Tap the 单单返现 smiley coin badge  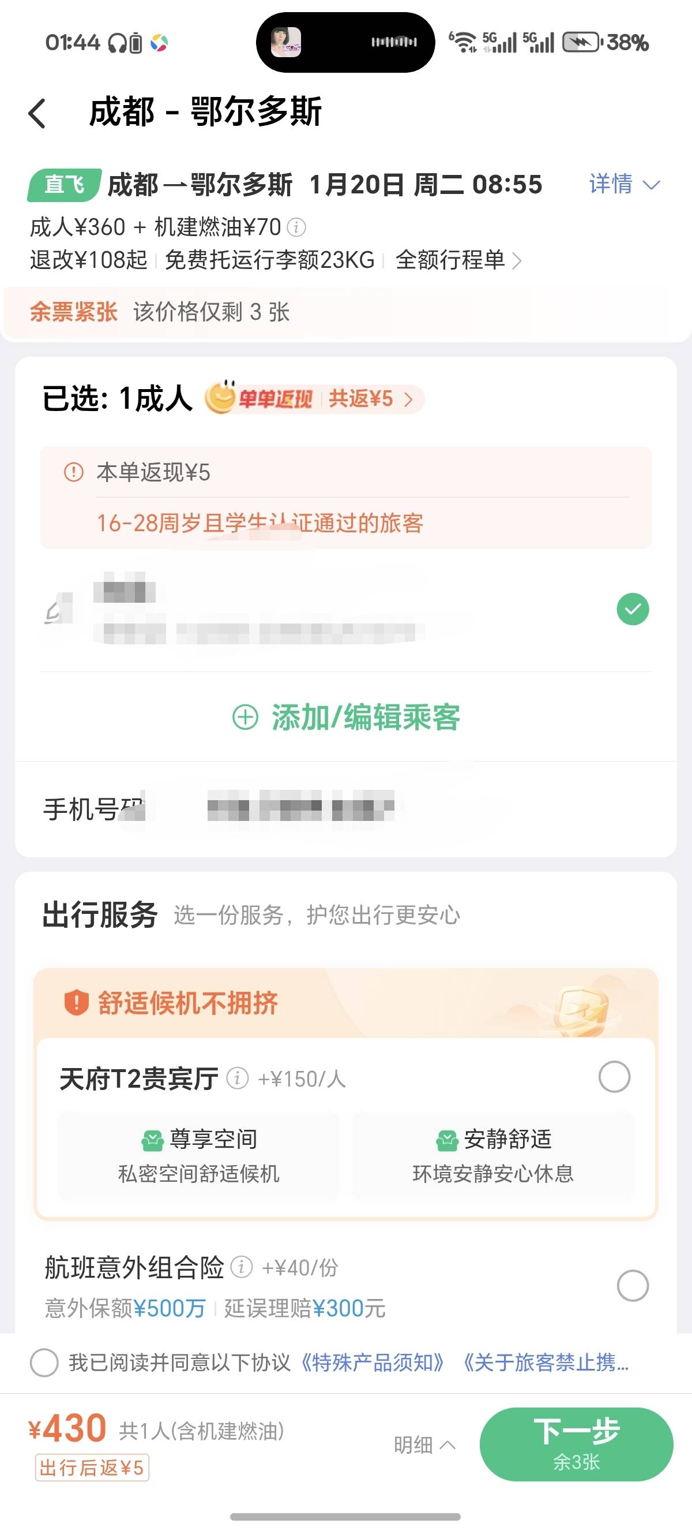pyautogui.click(x=221, y=398)
